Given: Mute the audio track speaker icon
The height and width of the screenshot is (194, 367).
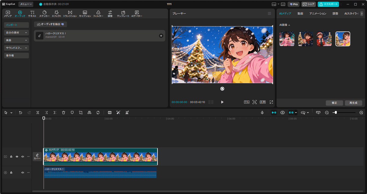Looking at the screenshot, I should click(23, 173).
